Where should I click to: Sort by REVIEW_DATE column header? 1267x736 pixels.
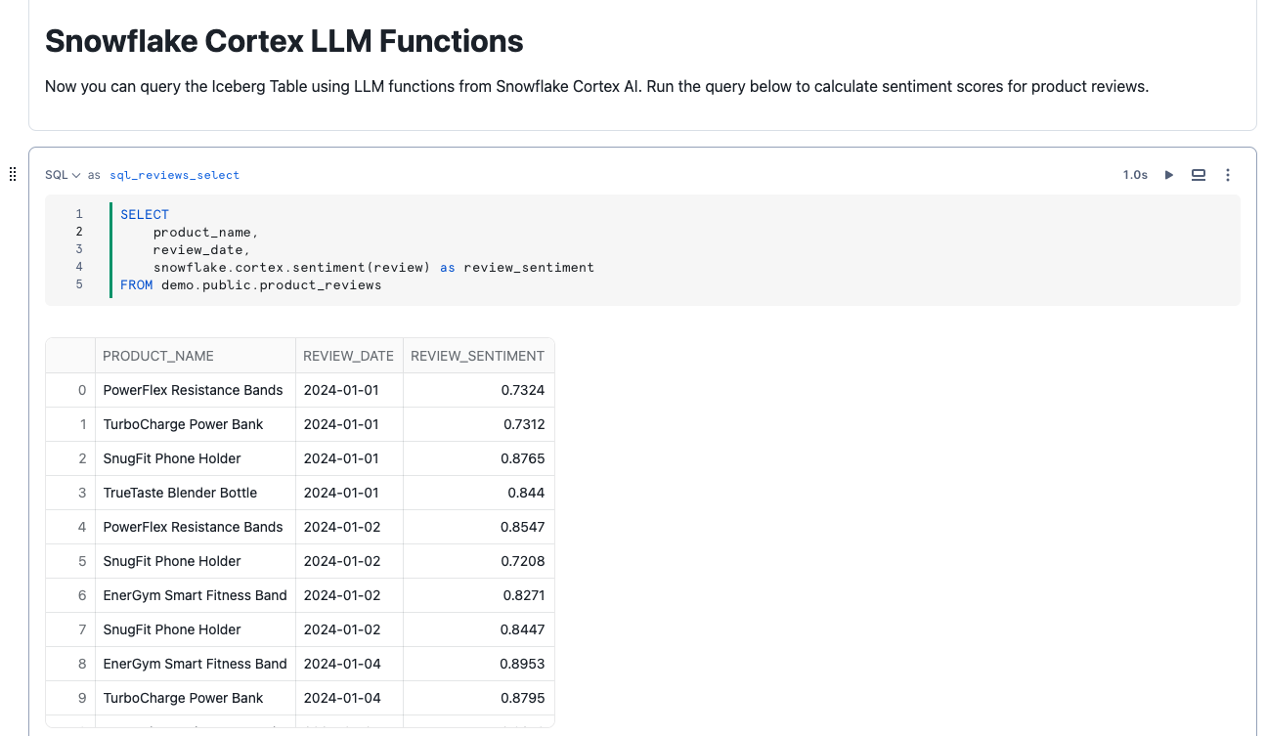(x=348, y=356)
